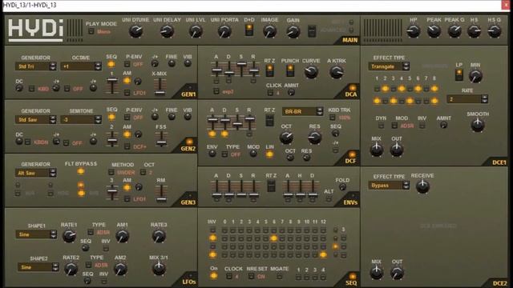Click the GEN2 FSS slider
This screenshot has width=513, height=288.
point(161,138)
